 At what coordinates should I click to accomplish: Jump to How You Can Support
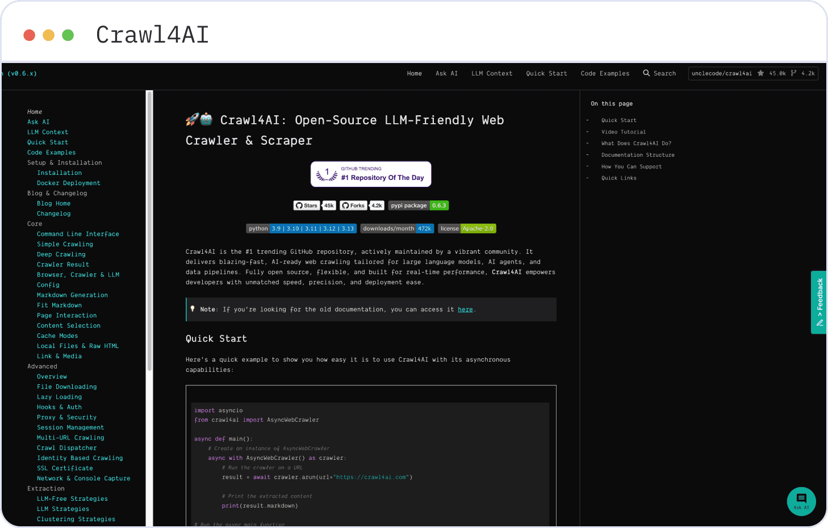pyautogui.click(x=632, y=167)
